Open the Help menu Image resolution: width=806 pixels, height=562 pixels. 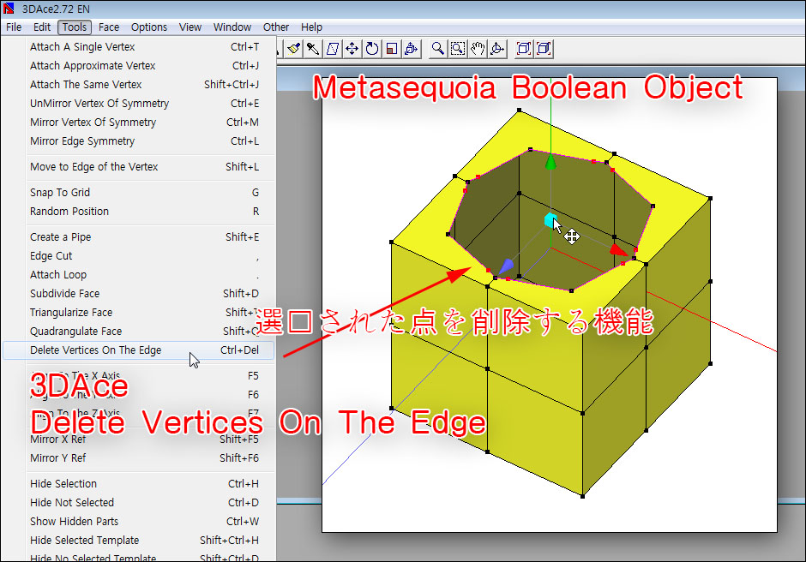(311, 27)
